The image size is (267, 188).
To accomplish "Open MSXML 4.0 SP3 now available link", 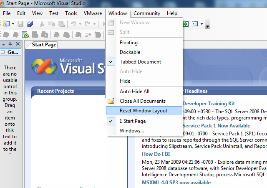I will point(176,183).
